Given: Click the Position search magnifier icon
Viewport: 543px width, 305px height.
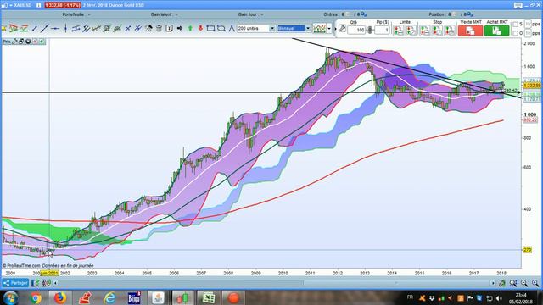Looking at the screenshot, I should click(x=469, y=14).
